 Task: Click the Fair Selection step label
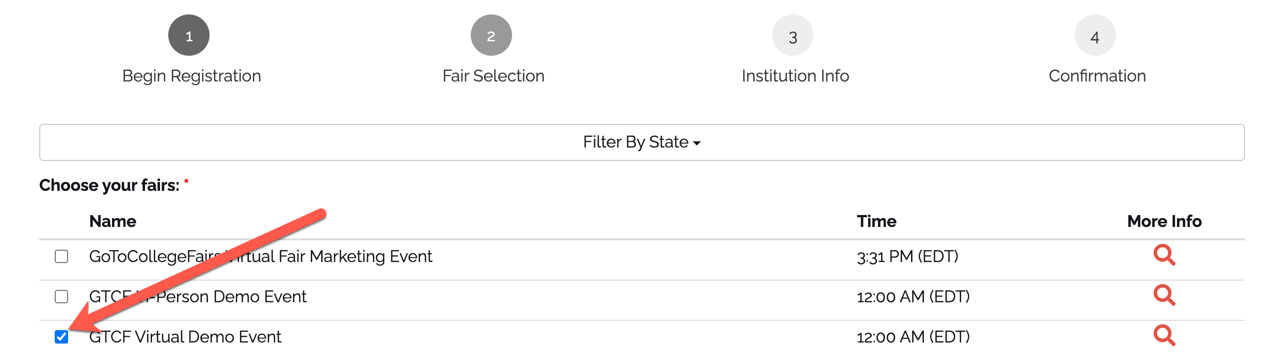pyautogui.click(x=493, y=76)
